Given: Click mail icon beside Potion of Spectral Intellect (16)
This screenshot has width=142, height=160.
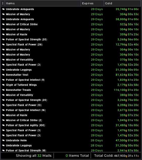Looking at the screenshot, I should [x=3, y=110].
